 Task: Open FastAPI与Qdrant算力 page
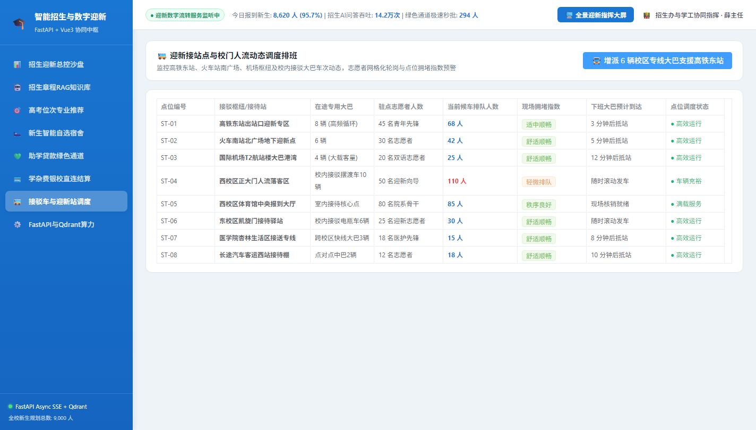pyautogui.click(x=66, y=224)
